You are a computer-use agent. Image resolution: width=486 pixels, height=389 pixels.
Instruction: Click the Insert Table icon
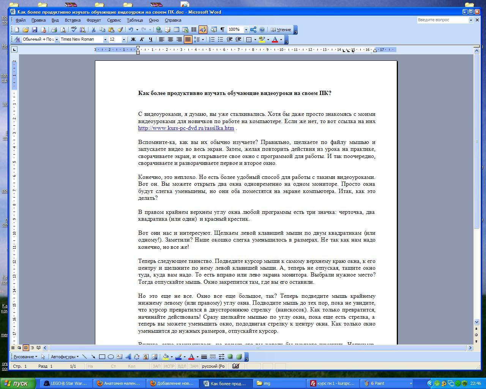click(176, 30)
